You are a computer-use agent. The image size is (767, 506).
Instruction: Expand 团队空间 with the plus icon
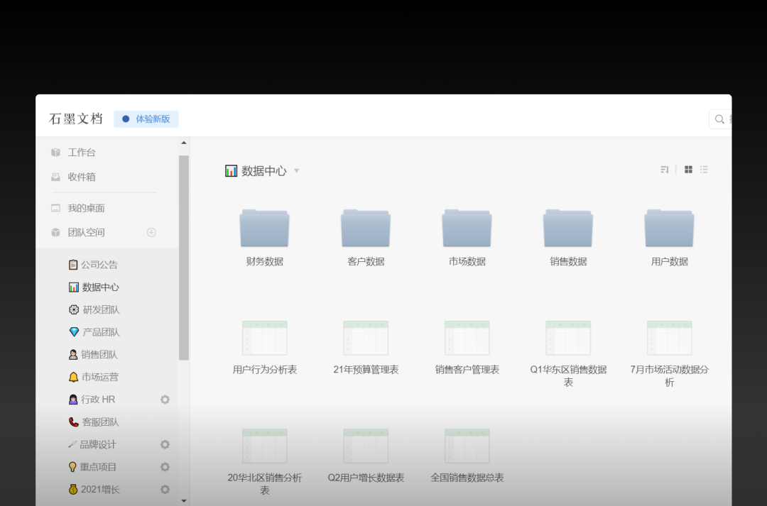(x=152, y=232)
